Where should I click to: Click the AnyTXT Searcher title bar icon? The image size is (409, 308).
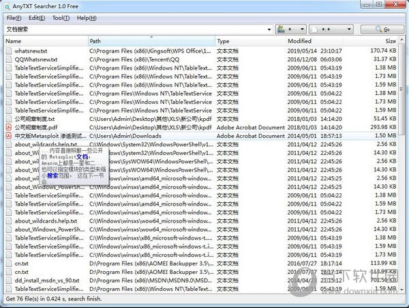(x=7, y=7)
